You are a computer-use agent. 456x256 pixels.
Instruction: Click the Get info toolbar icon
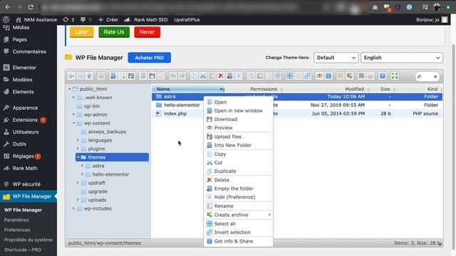pos(328,76)
